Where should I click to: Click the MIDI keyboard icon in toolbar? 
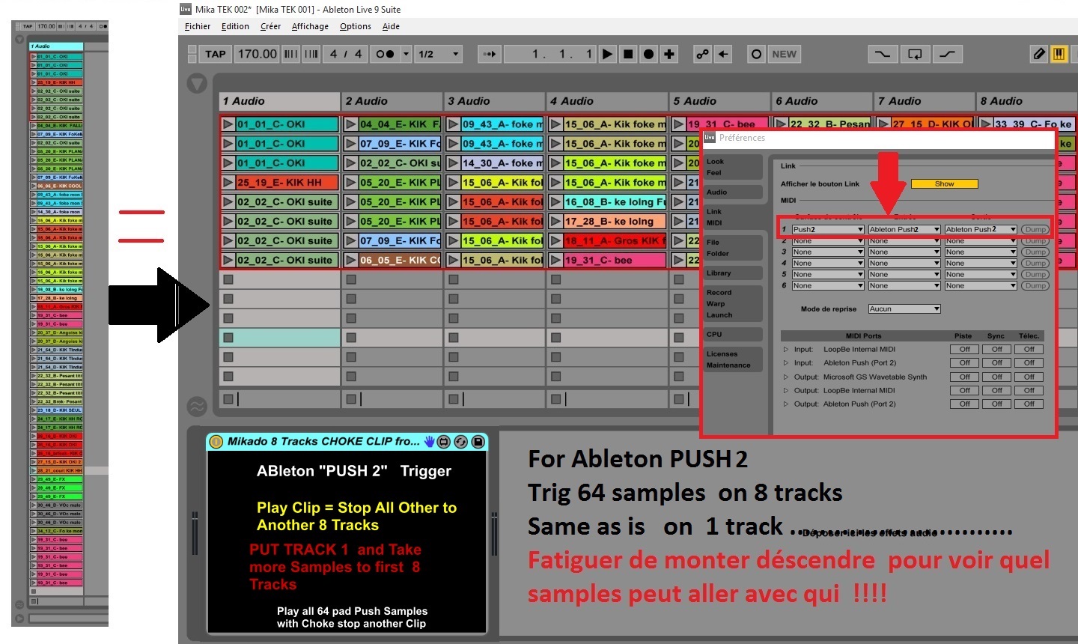[1059, 54]
